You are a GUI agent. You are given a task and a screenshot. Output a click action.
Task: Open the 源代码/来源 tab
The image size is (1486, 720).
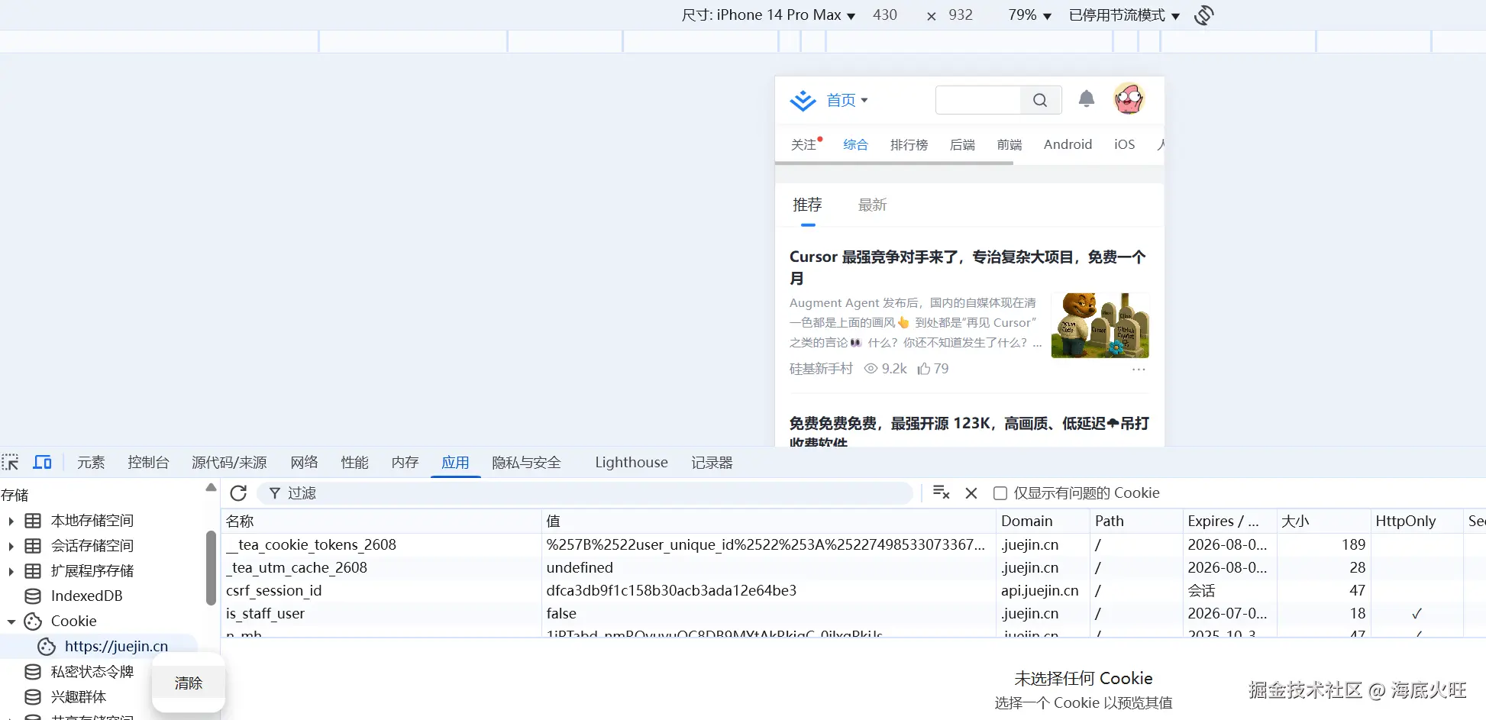point(229,463)
